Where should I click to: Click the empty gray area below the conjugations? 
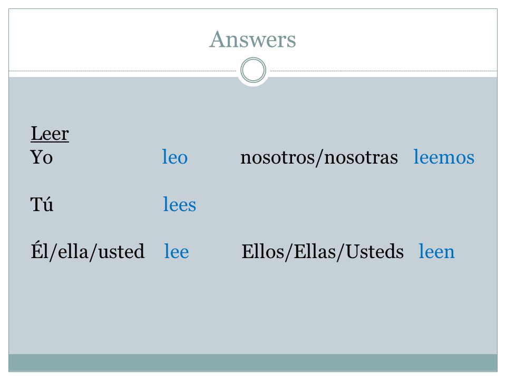pos(253,310)
